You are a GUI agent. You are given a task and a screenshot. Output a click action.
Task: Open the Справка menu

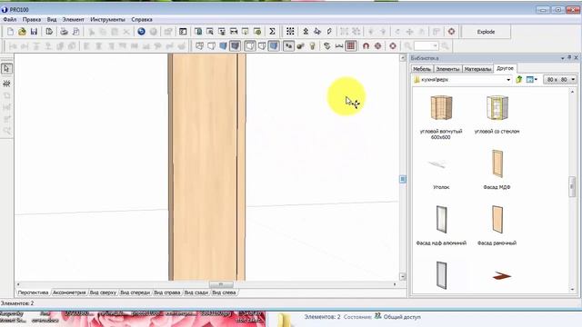click(x=142, y=19)
